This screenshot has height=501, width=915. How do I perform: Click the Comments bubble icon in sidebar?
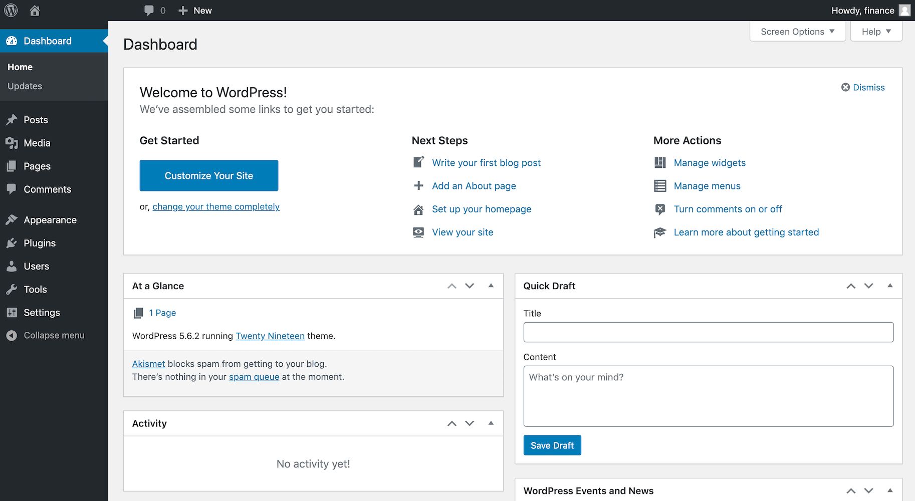12,189
